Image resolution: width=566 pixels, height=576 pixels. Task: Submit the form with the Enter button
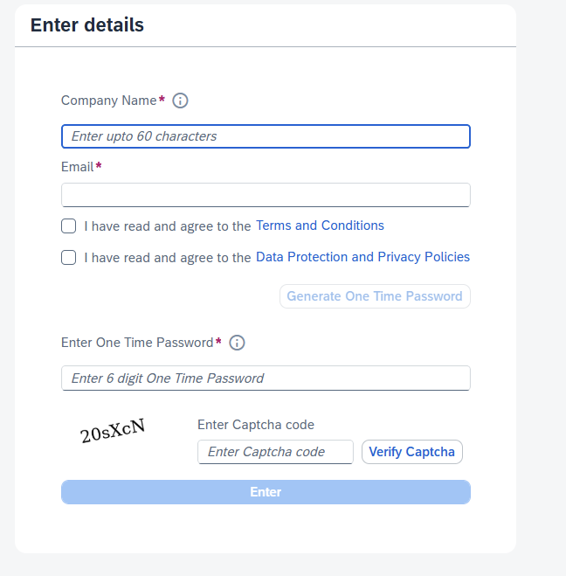click(266, 492)
